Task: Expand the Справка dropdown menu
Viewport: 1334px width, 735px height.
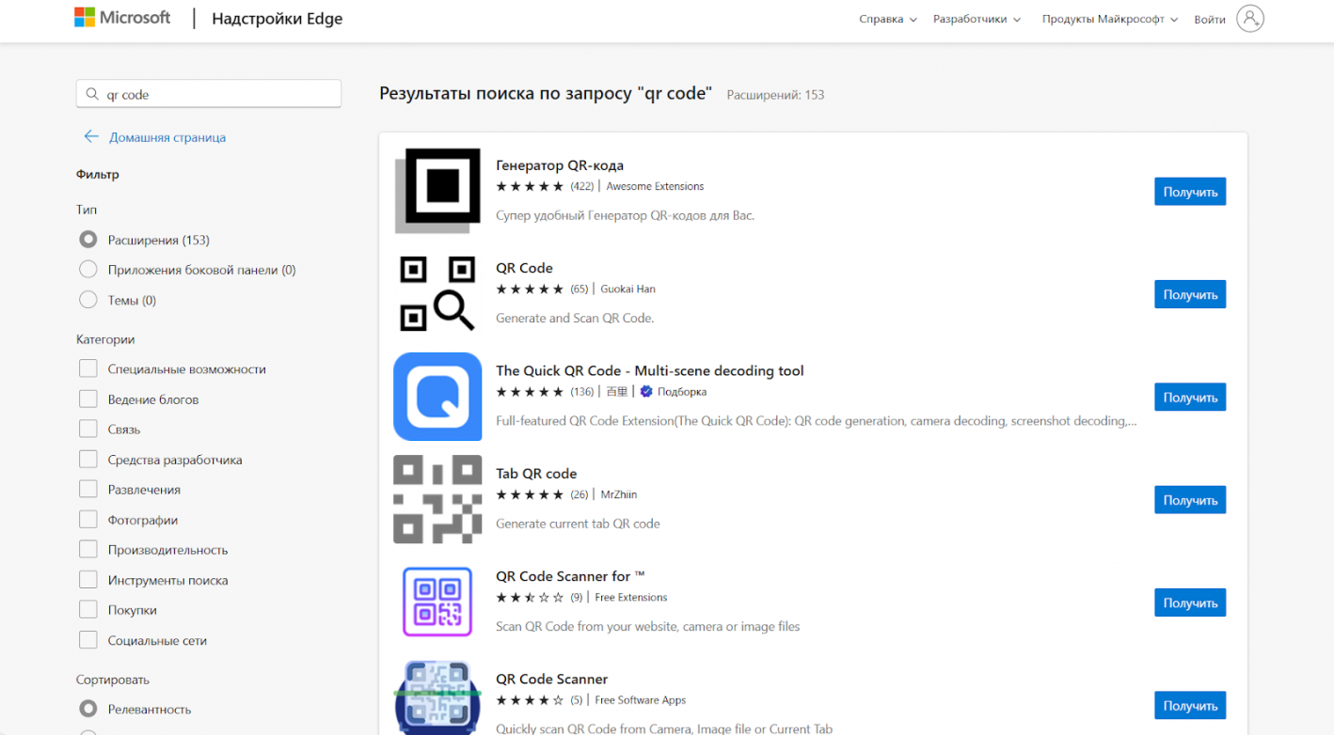Action: pos(887,19)
